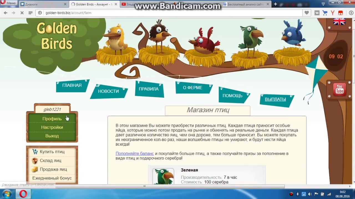Click the taskbar clock showing 9:02
The image size is (355, 199).
click(343, 194)
